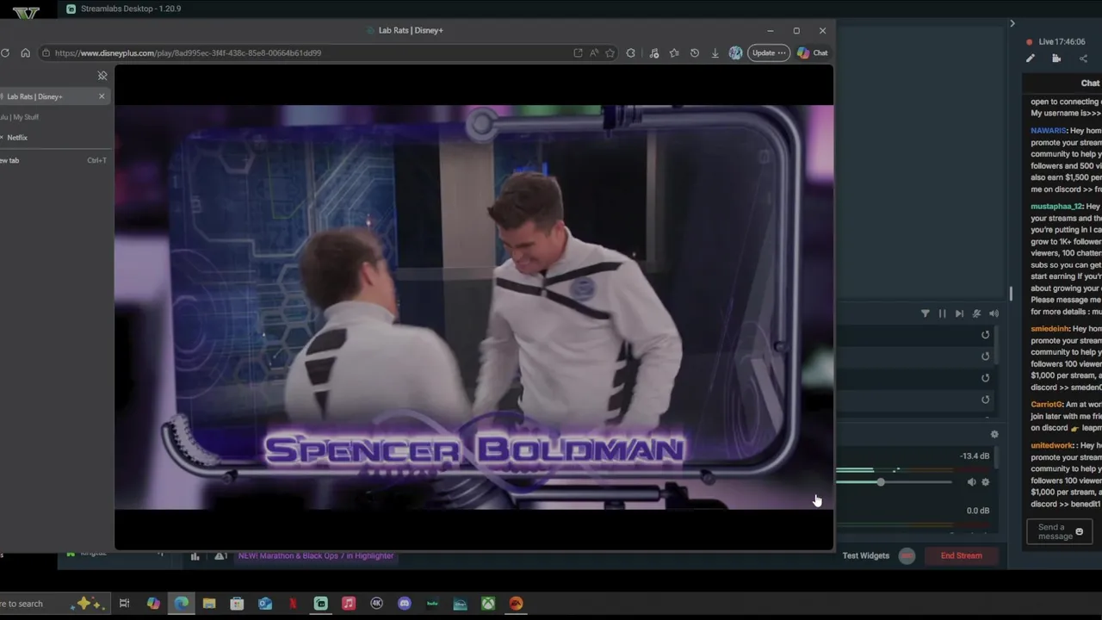Open the Streamlabs warning notification icon
The height and width of the screenshot is (620, 1102).
click(x=220, y=556)
